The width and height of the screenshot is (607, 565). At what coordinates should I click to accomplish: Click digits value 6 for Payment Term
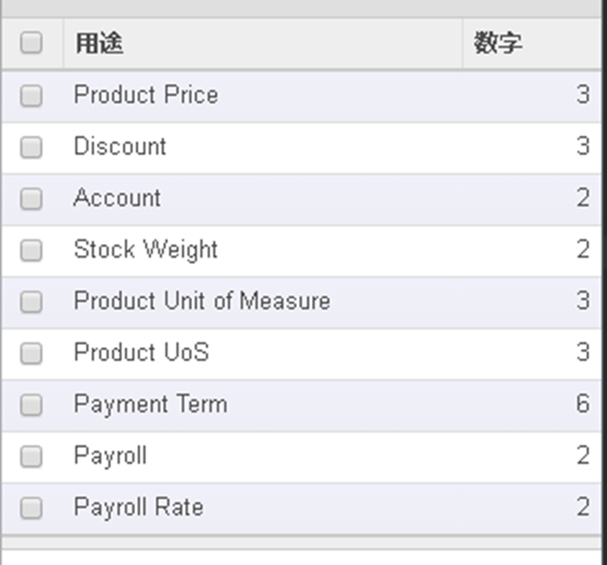point(582,404)
